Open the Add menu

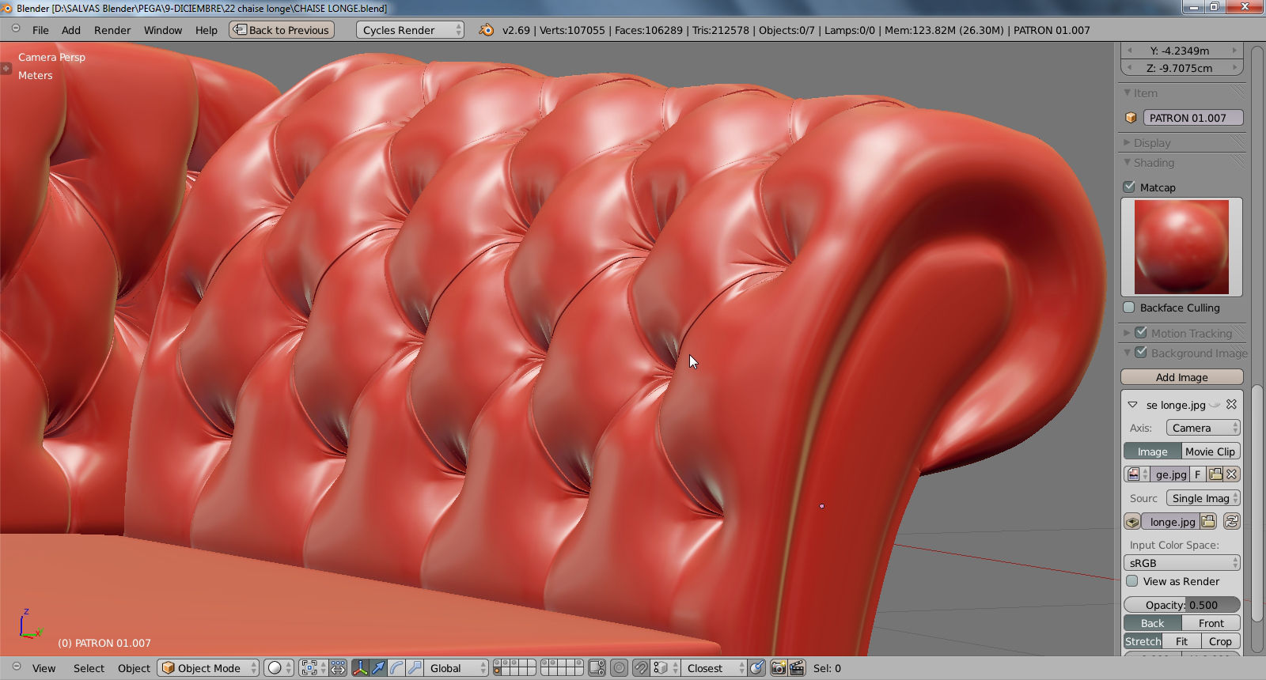(x=71, y=30)
